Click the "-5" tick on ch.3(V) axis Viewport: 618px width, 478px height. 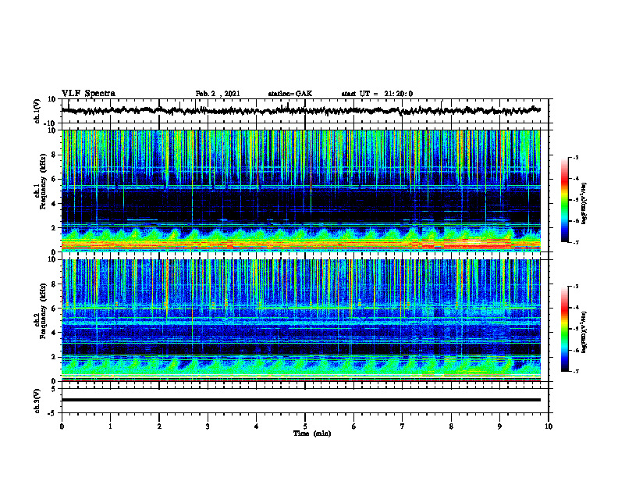[x=52, y=413]
